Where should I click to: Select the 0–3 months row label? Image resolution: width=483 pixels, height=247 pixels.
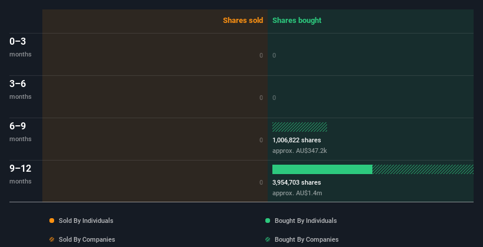point(21,47)
